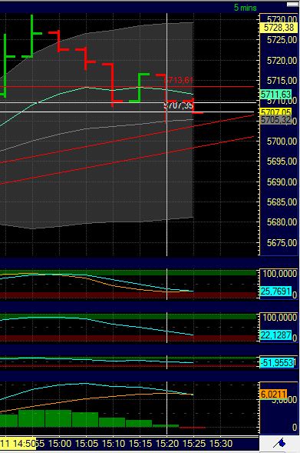Click the white 5707,35 chart label

179,105
